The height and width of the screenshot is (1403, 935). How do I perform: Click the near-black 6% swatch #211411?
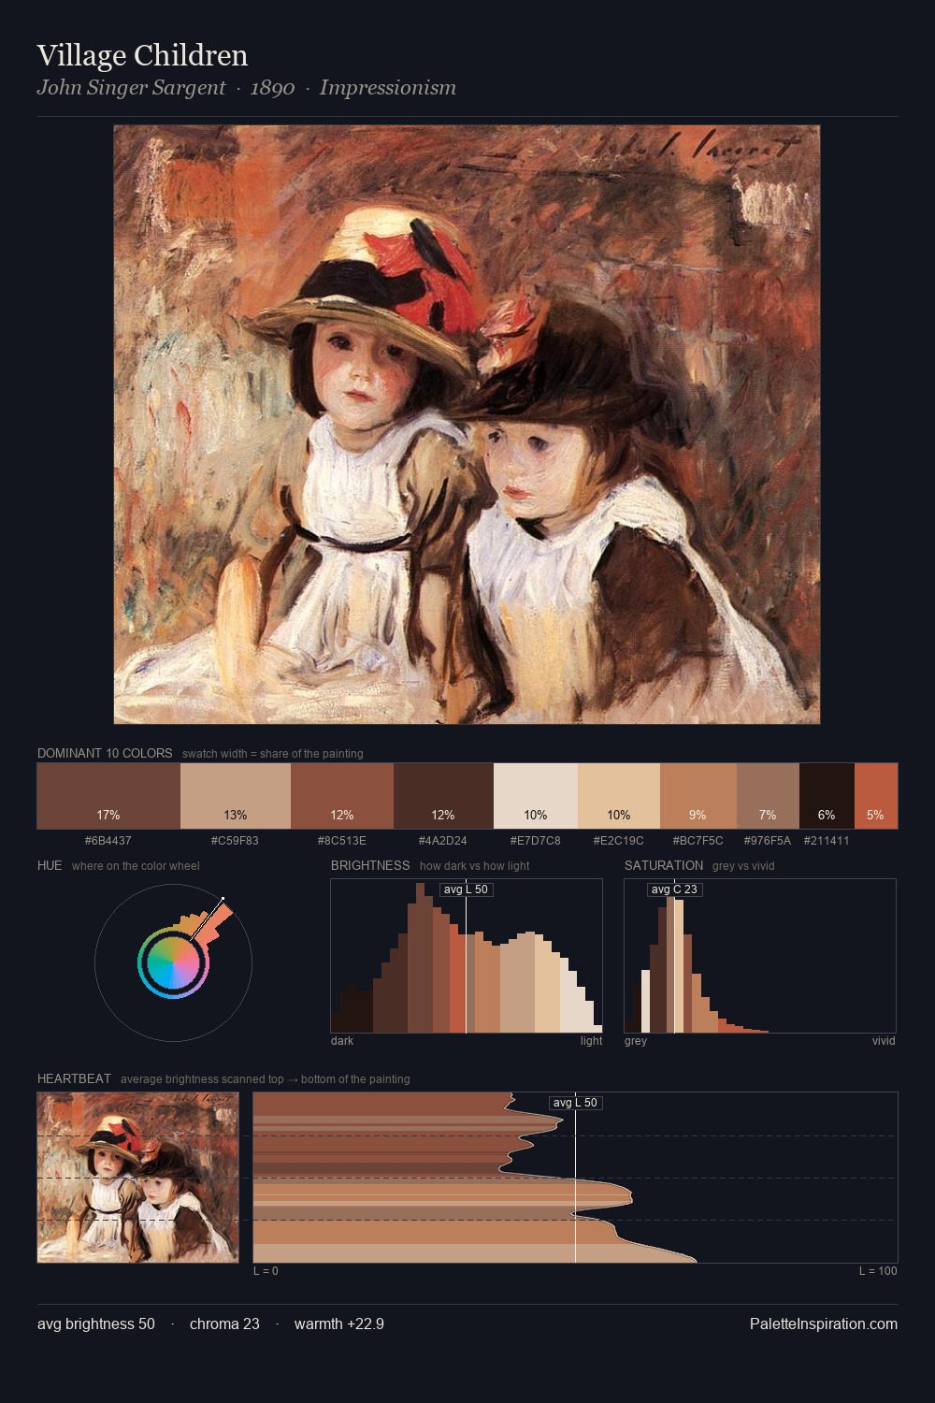click(x=827, y=796)
